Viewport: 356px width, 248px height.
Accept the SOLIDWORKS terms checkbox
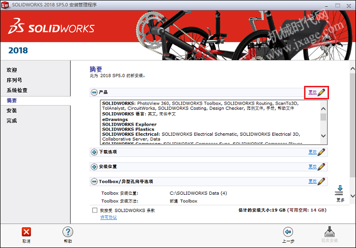click(x=95, y=211)
